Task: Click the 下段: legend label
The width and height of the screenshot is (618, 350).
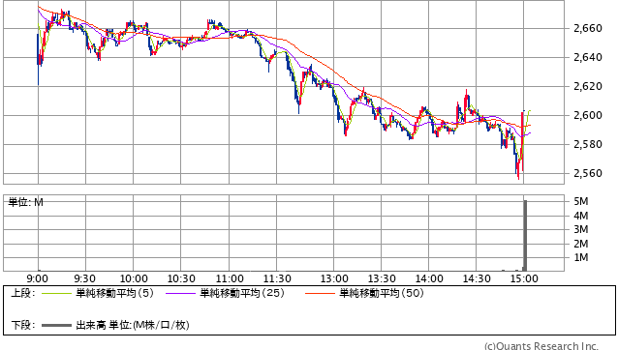Action: [x=23, y=325]
